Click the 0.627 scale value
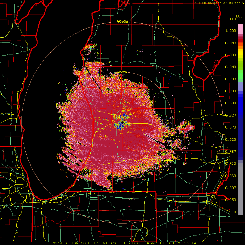 (x=231, y=115)
